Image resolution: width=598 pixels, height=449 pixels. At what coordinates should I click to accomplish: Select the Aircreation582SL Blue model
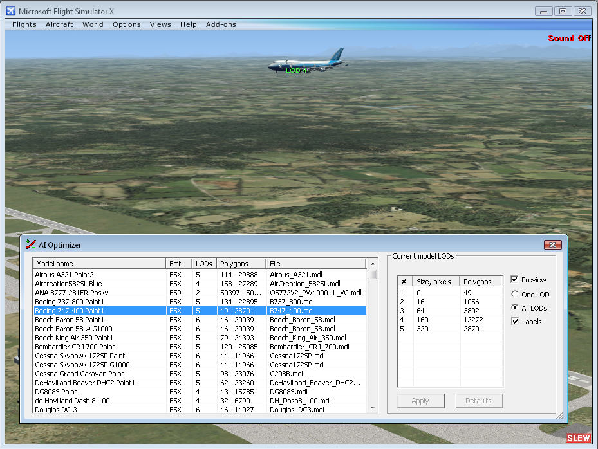click(x=200, y=284)
